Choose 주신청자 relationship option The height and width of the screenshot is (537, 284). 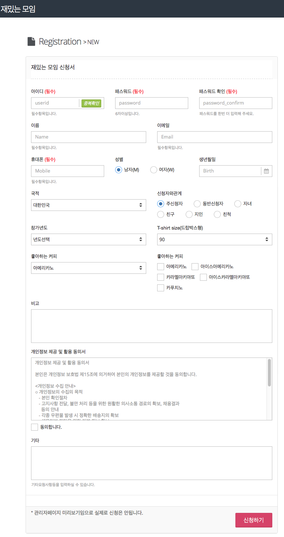pyautogui.click(x=160, y=204)
